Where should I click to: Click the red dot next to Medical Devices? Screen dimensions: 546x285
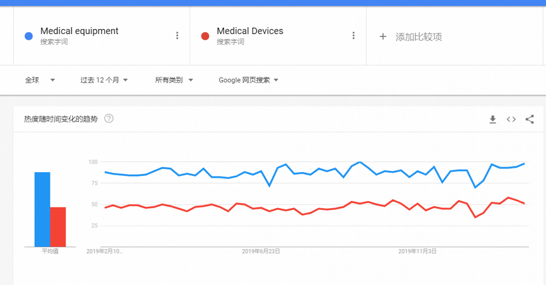(x=205, y=36)
